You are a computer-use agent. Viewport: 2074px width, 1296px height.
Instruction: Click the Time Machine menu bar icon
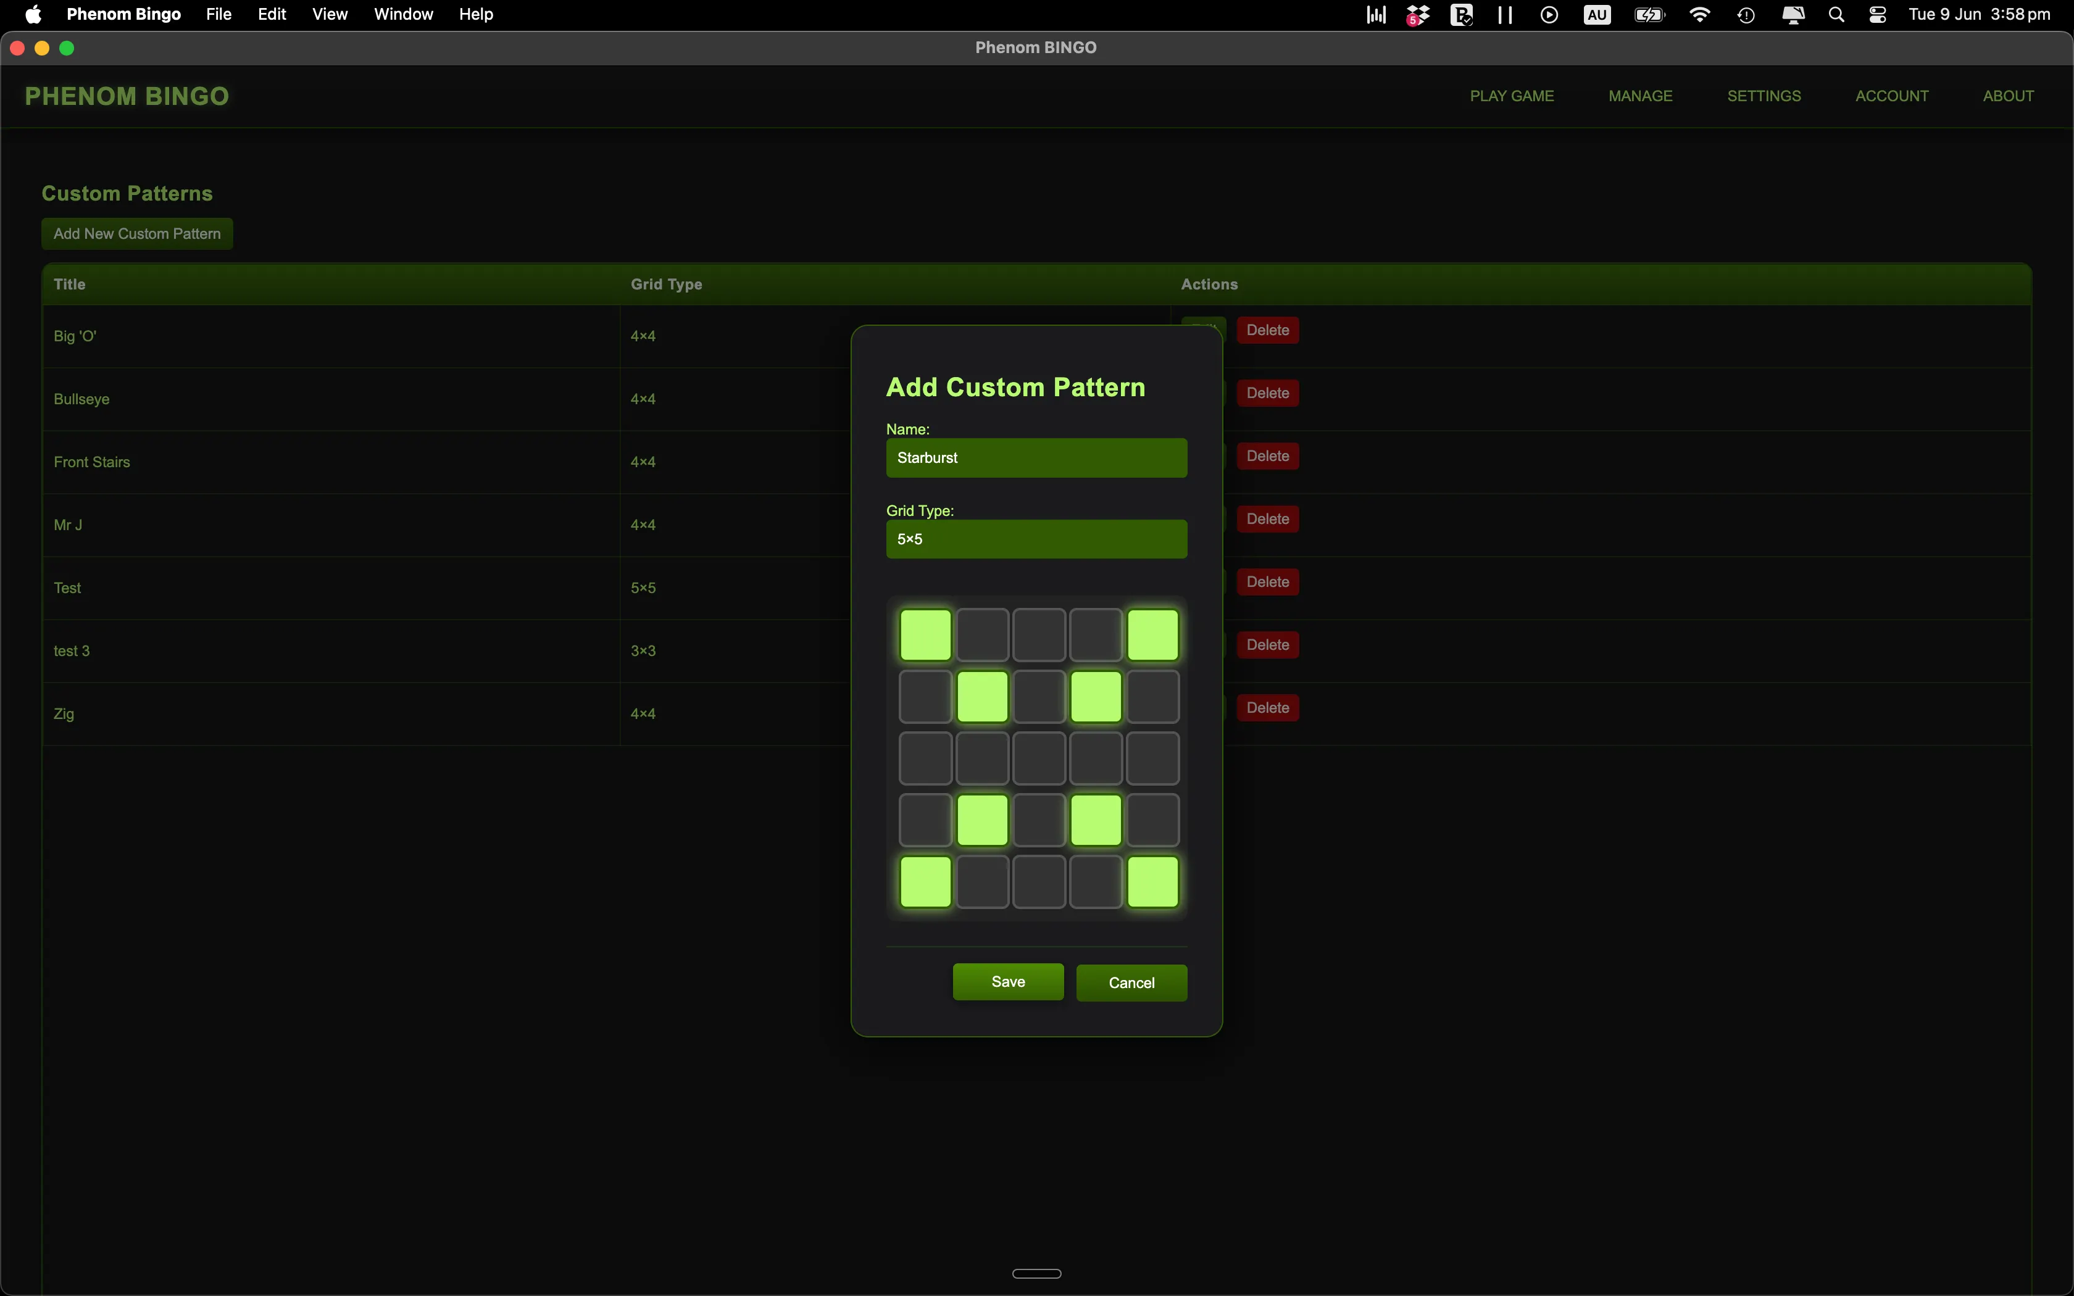tap(1746, 15)
